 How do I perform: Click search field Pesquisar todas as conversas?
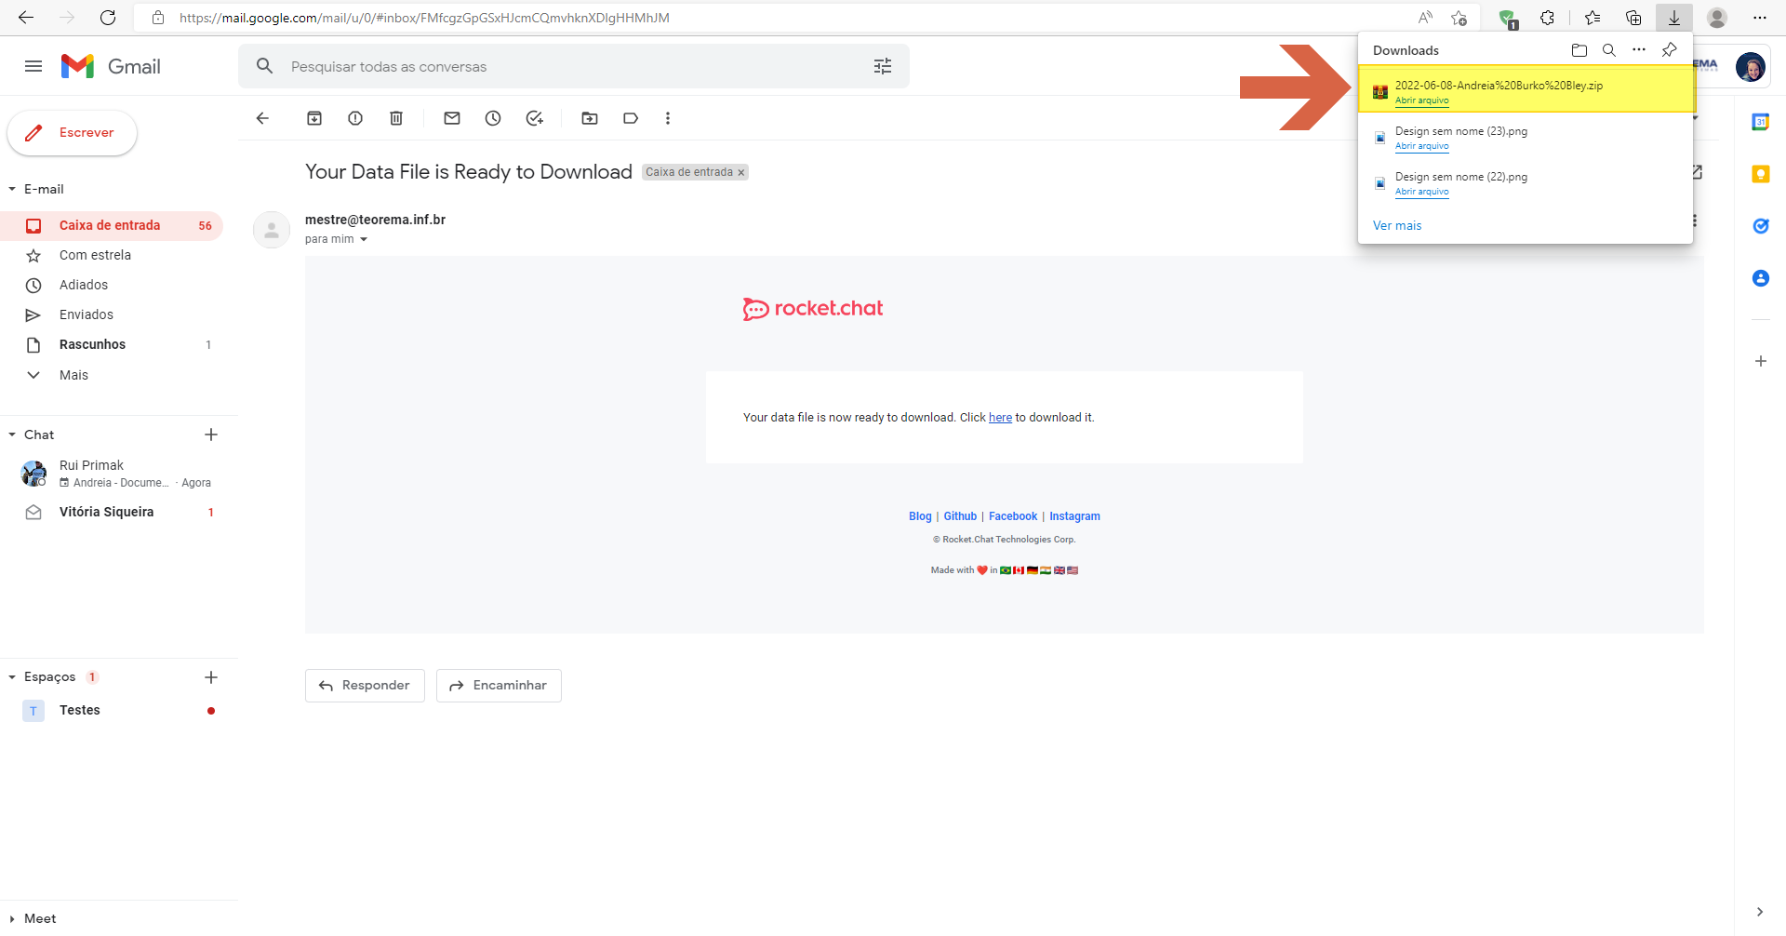573,66
